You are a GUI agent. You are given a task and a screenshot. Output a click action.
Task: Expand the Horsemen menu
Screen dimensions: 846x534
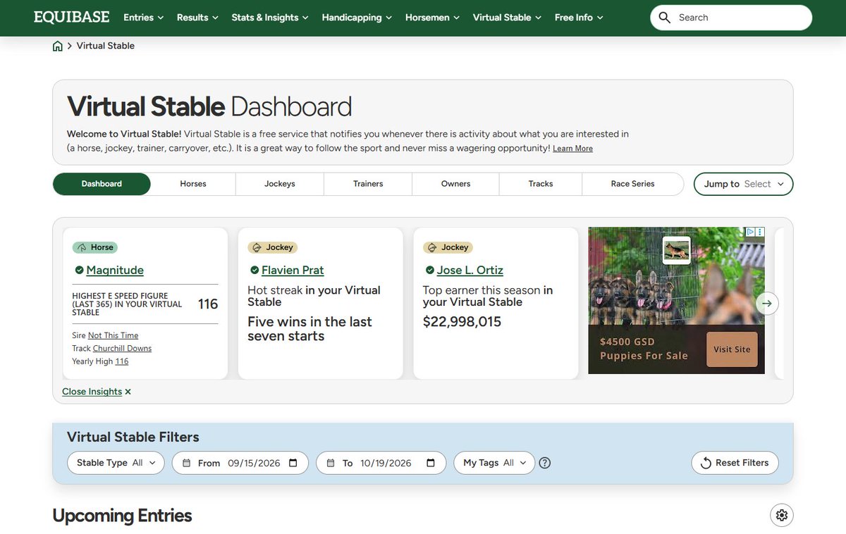pyautogui.click(x=432, y=18)
